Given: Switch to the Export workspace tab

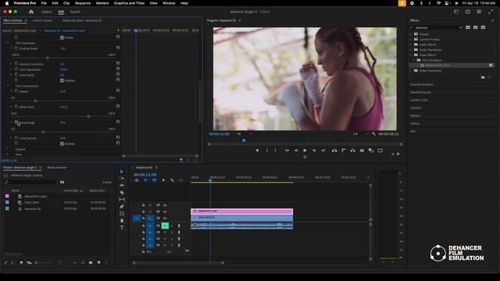Looking at the screenshot, I should tap(75, 12).
